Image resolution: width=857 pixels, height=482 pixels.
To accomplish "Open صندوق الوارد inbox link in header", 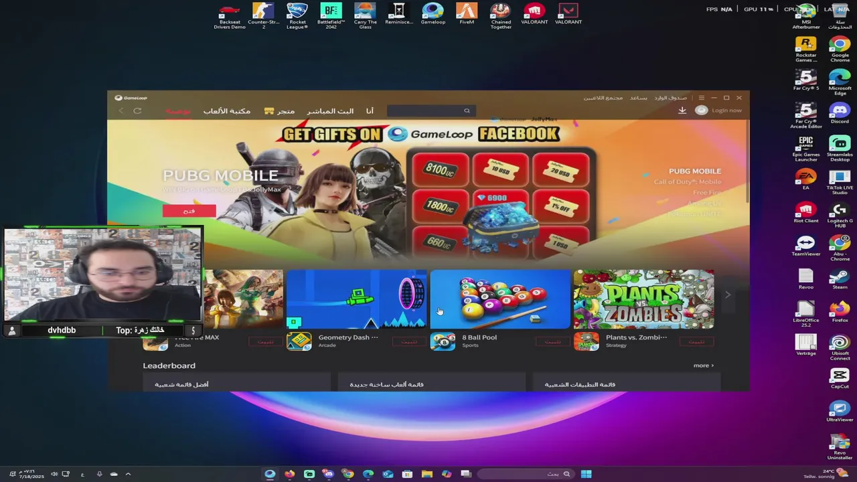I will pos(670,98).
